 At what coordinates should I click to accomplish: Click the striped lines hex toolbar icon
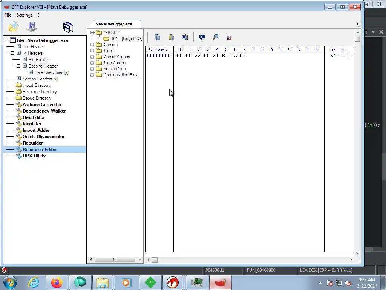(x=229, y=37)
